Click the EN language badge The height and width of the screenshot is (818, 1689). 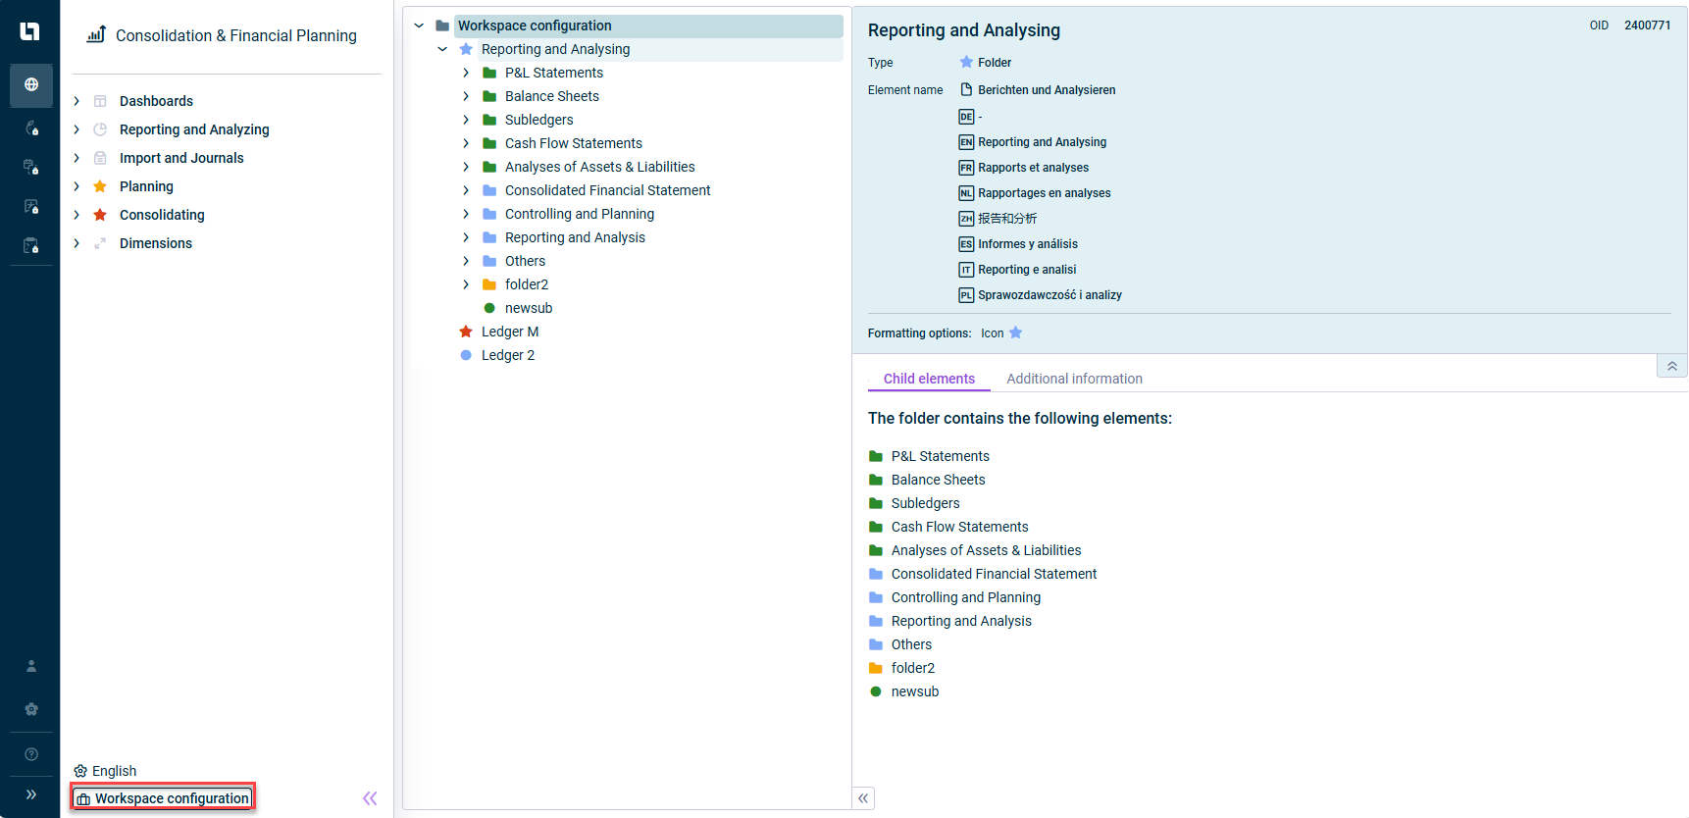pos(966,142)
